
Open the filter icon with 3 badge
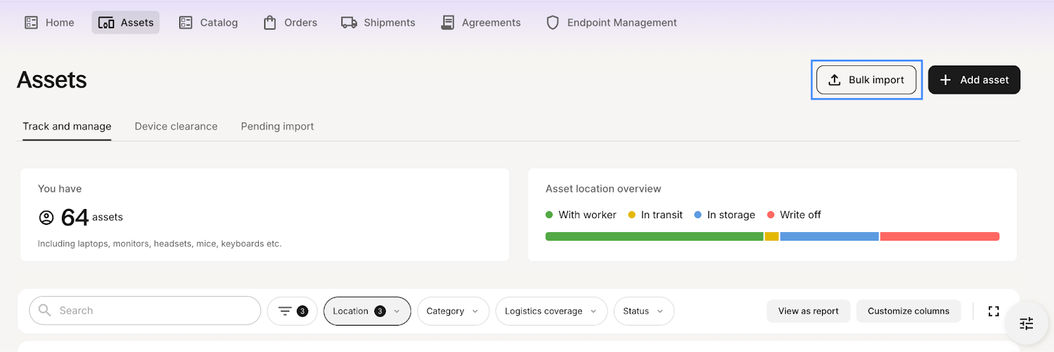coord(292,311)
